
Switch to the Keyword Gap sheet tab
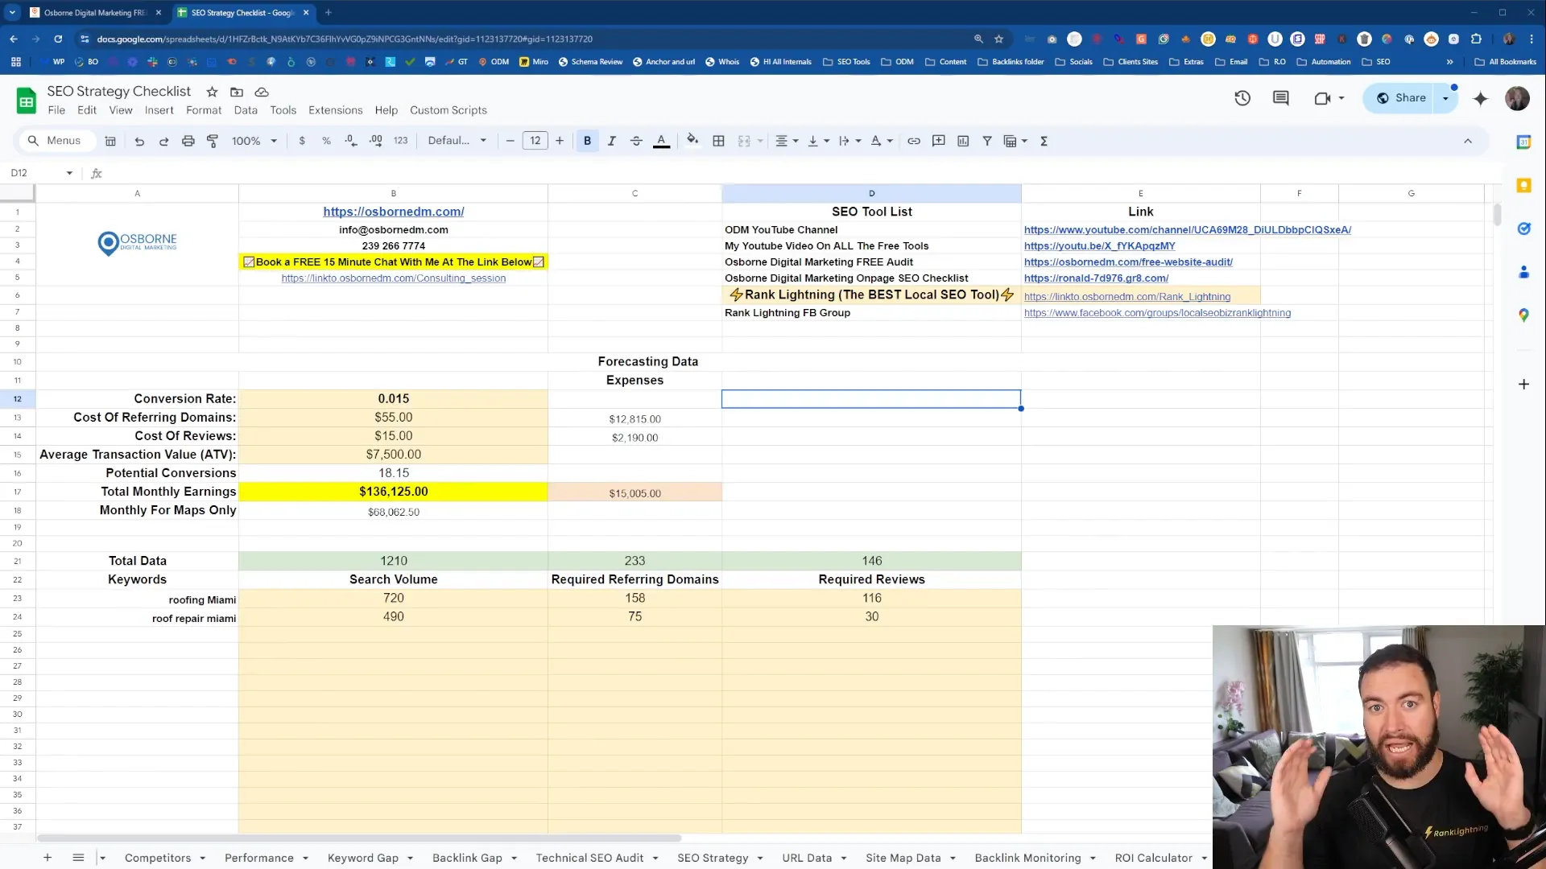click(362, 858)
